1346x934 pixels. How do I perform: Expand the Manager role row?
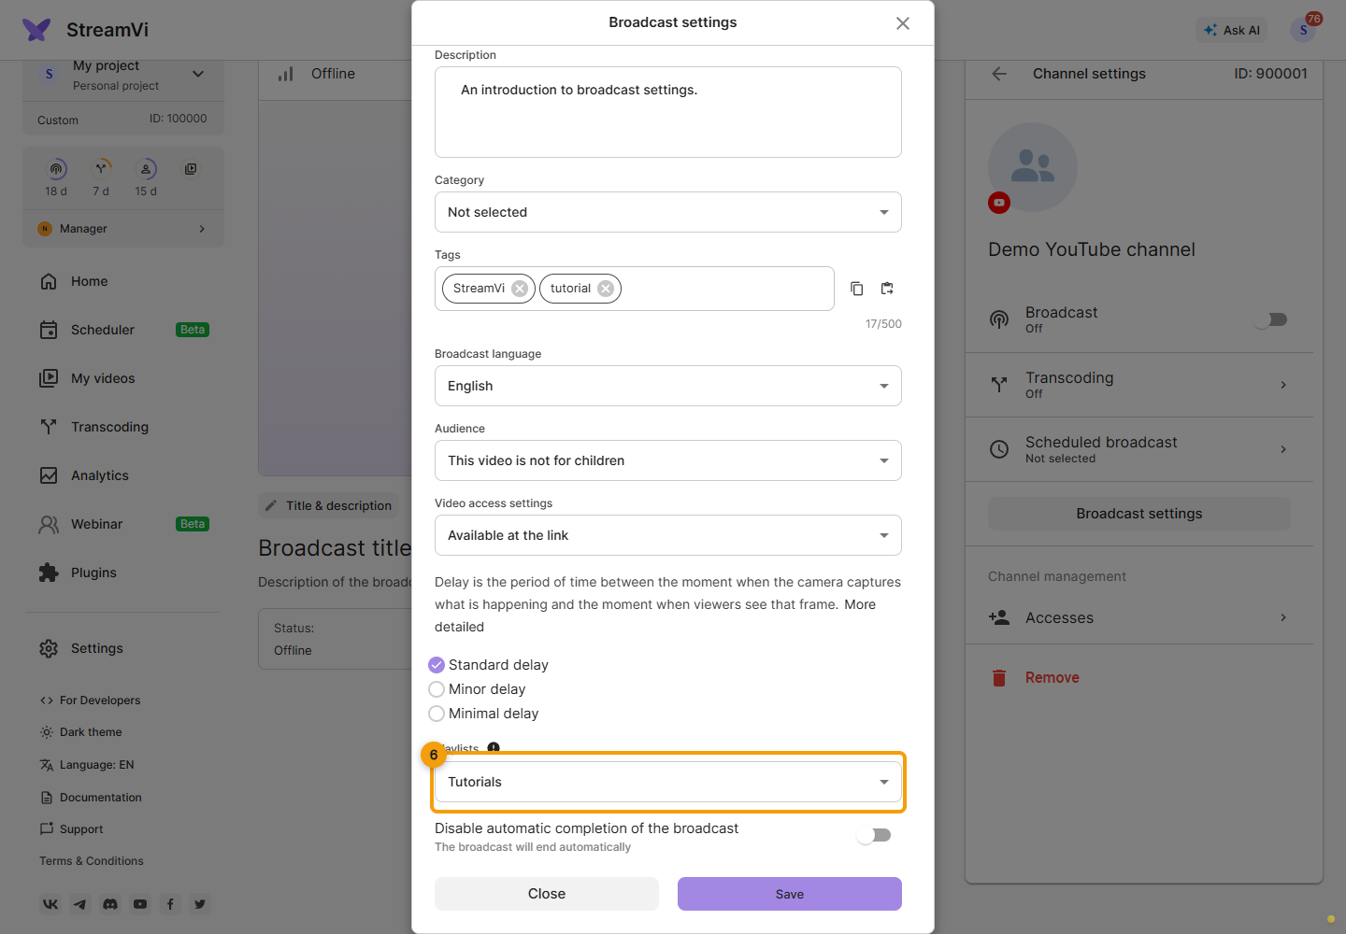pos(123,229)
